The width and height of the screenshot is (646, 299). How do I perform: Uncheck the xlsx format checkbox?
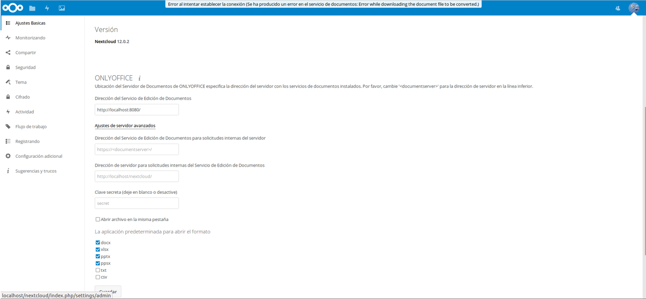[98, 250]
